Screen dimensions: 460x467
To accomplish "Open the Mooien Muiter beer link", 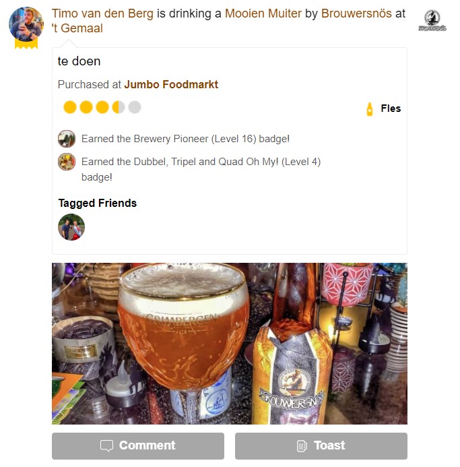I will click(x=263, y=13).
